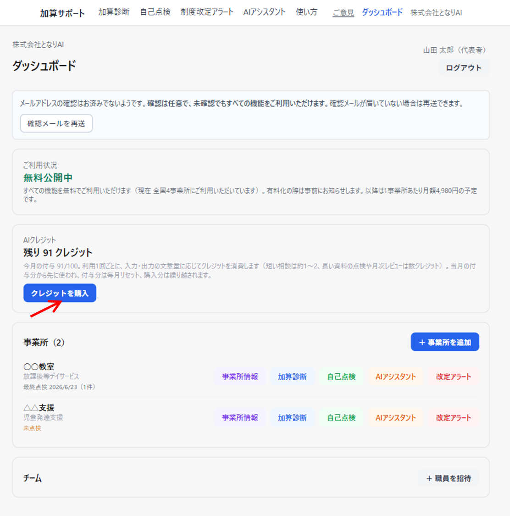
Task: Click the ご意見 feedback link
Action: point(343,13)
